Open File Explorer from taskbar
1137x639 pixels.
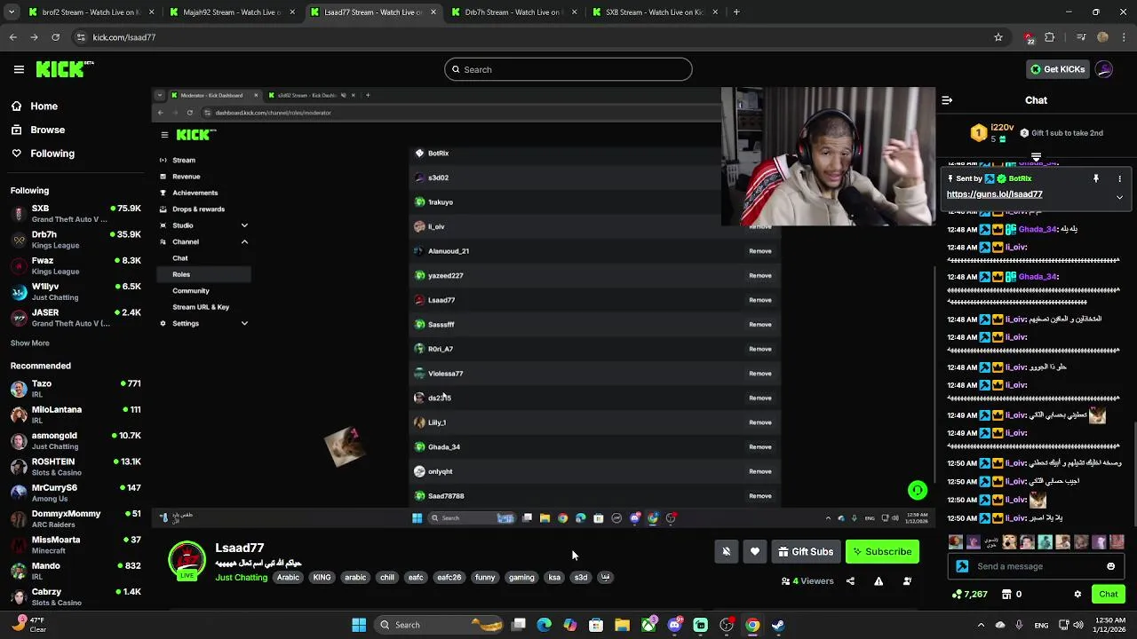622,625
